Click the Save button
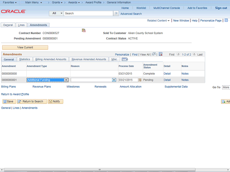The height and width of the screenshot is (172, 230). coord(9,101)
